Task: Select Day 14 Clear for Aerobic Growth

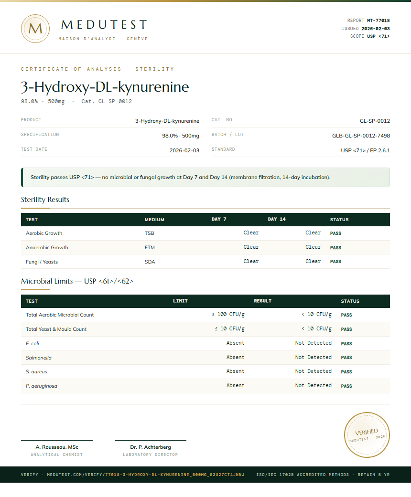Action: tap(313, 233)
